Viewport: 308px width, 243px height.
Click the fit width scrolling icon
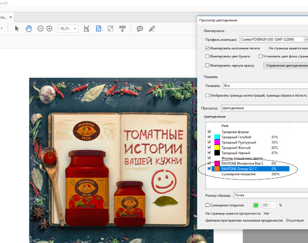click(86, 29)
